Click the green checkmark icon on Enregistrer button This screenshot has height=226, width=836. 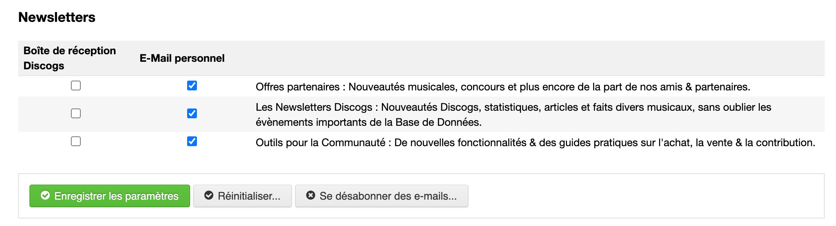coord(45,195)
